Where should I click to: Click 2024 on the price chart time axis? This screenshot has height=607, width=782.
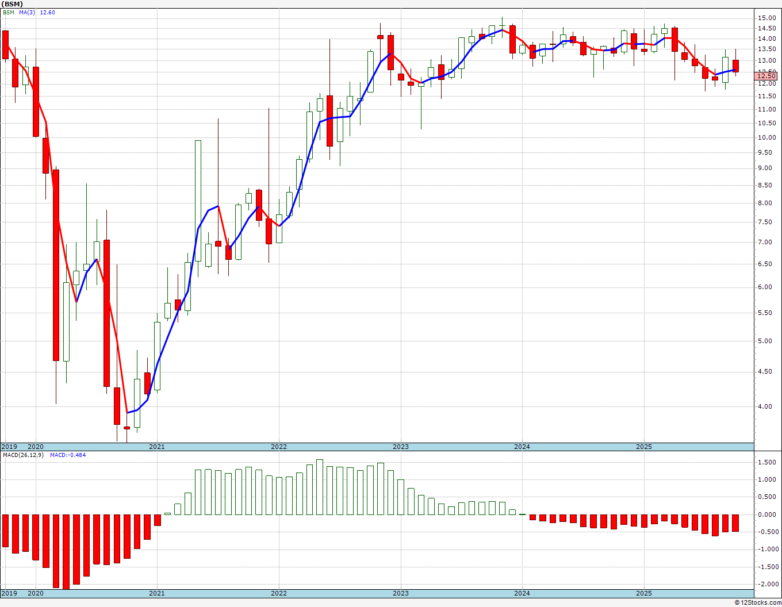(x=522, y=447)
